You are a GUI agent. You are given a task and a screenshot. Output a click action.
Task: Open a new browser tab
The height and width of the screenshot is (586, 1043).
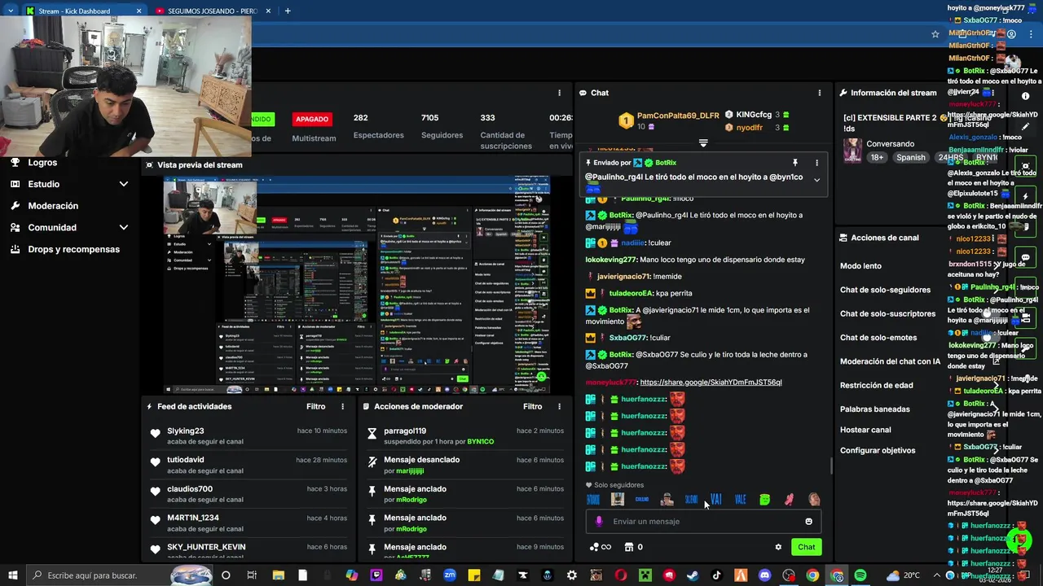(287, 11)
